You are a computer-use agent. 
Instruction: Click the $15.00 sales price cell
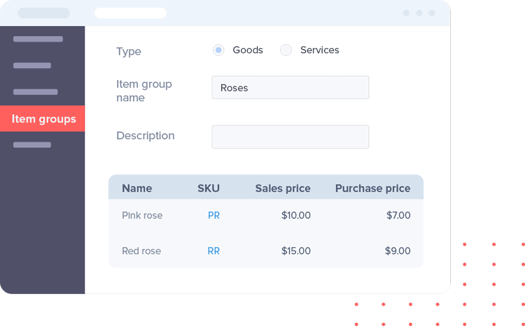click(x=296, y=251)
